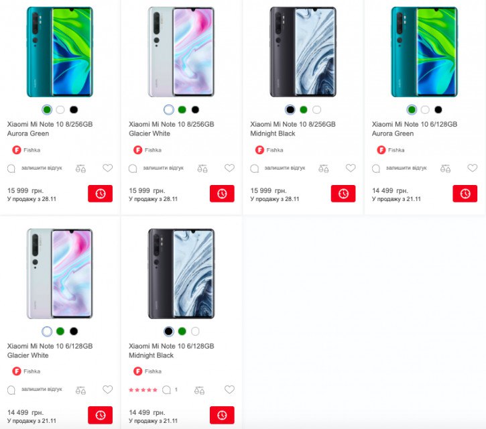Open Xiaomi Mi Note 10 8/256GB Glacier White title

point(172,129)
